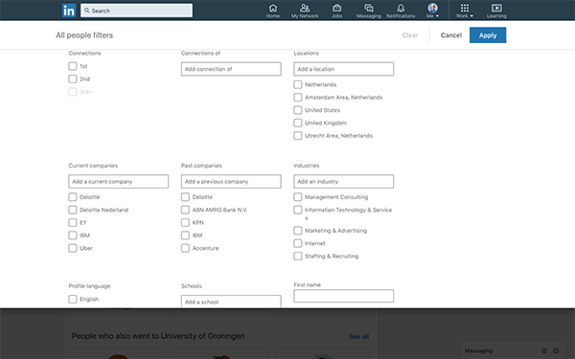Click Add an industry field
Screen dimensions: 575x359
[344, 181]
